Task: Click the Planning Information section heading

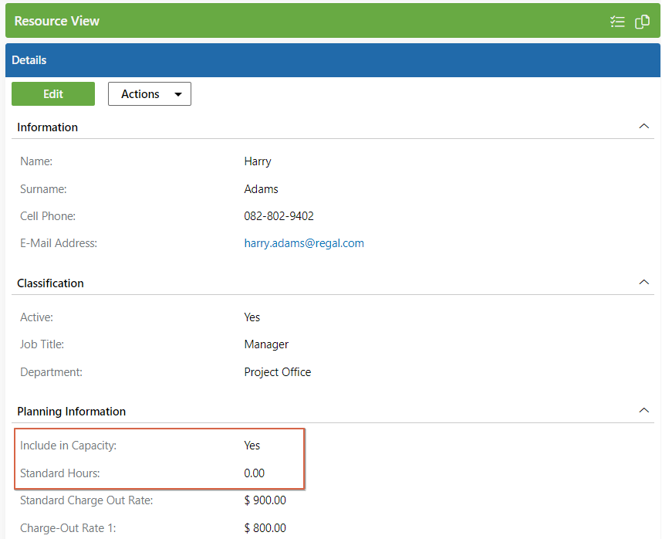Action: click(x=71, y=412)
